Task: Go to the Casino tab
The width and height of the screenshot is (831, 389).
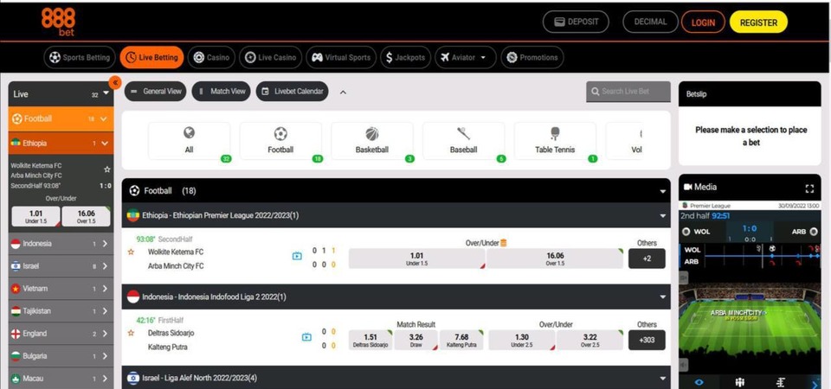Action: click(x=211, y=57)
